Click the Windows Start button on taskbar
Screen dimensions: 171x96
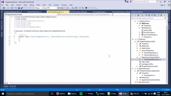coord(3,94)
